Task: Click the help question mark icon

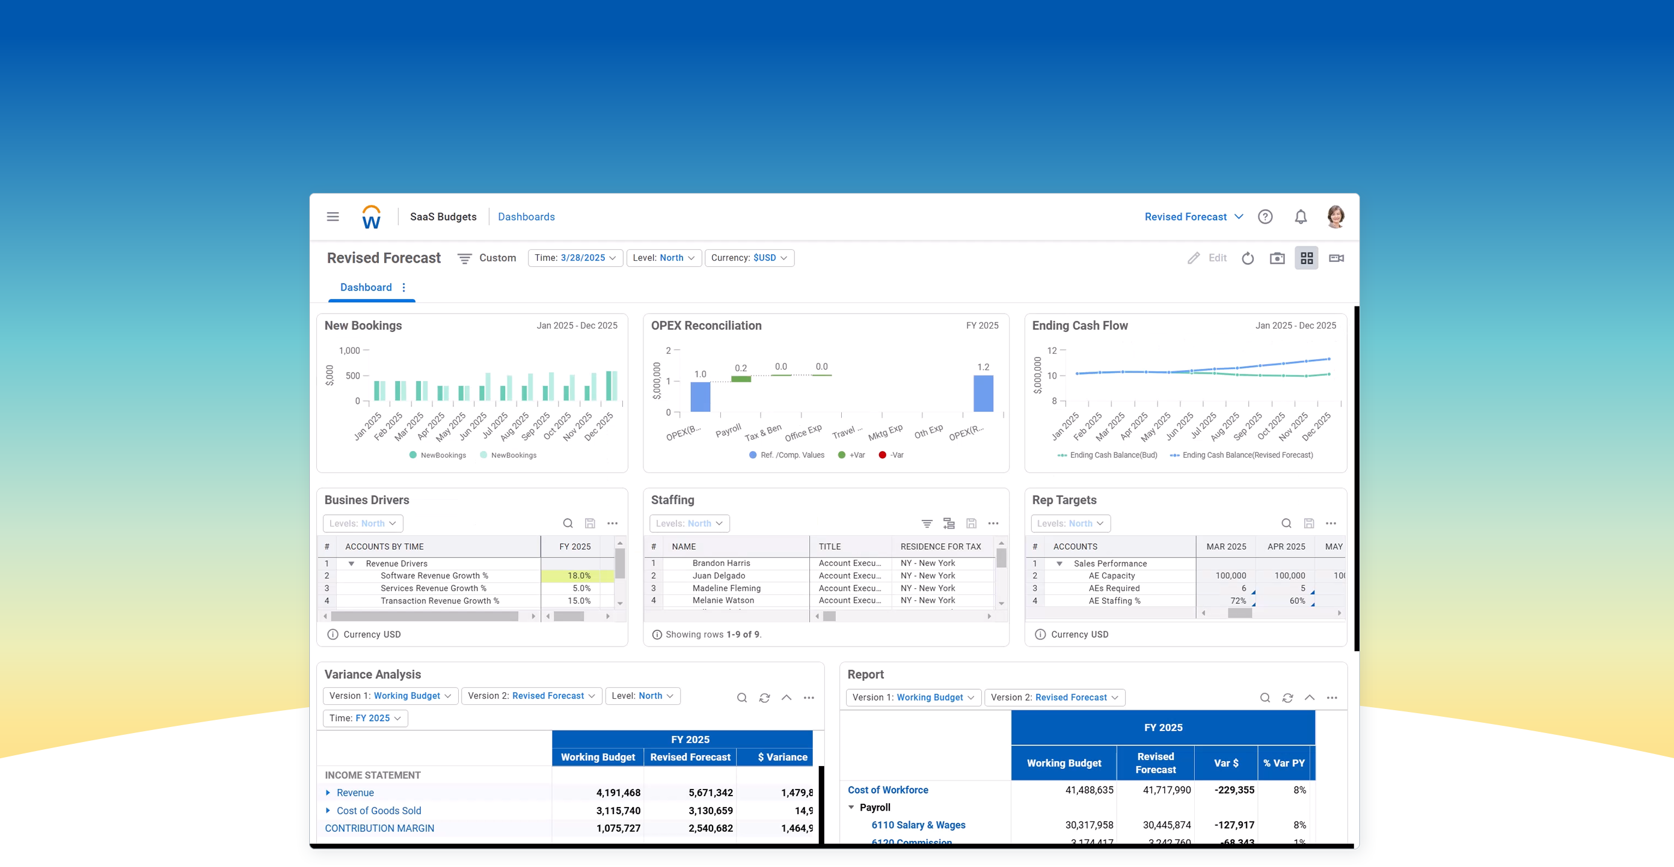Action: pyautogui.click(x=1265, y=217)
